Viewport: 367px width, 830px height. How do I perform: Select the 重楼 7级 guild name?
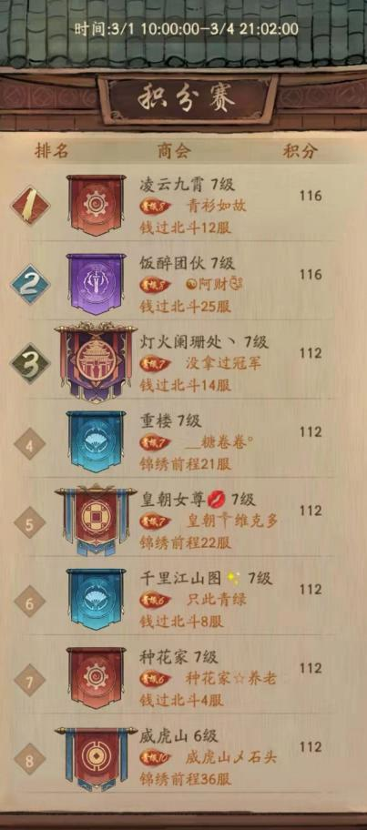[170, 421]
